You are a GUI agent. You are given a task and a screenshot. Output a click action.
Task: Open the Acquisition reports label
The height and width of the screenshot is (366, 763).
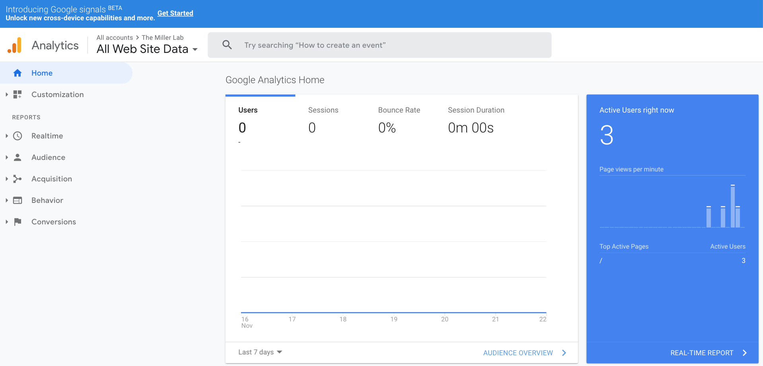(52, 179)
